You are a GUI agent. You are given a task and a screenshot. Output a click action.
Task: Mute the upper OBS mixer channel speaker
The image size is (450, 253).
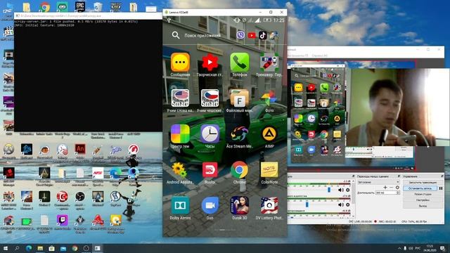click(x=340, y=190)
